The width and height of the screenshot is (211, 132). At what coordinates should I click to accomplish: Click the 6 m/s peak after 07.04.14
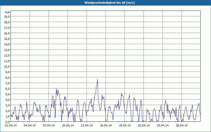[56, 89]
